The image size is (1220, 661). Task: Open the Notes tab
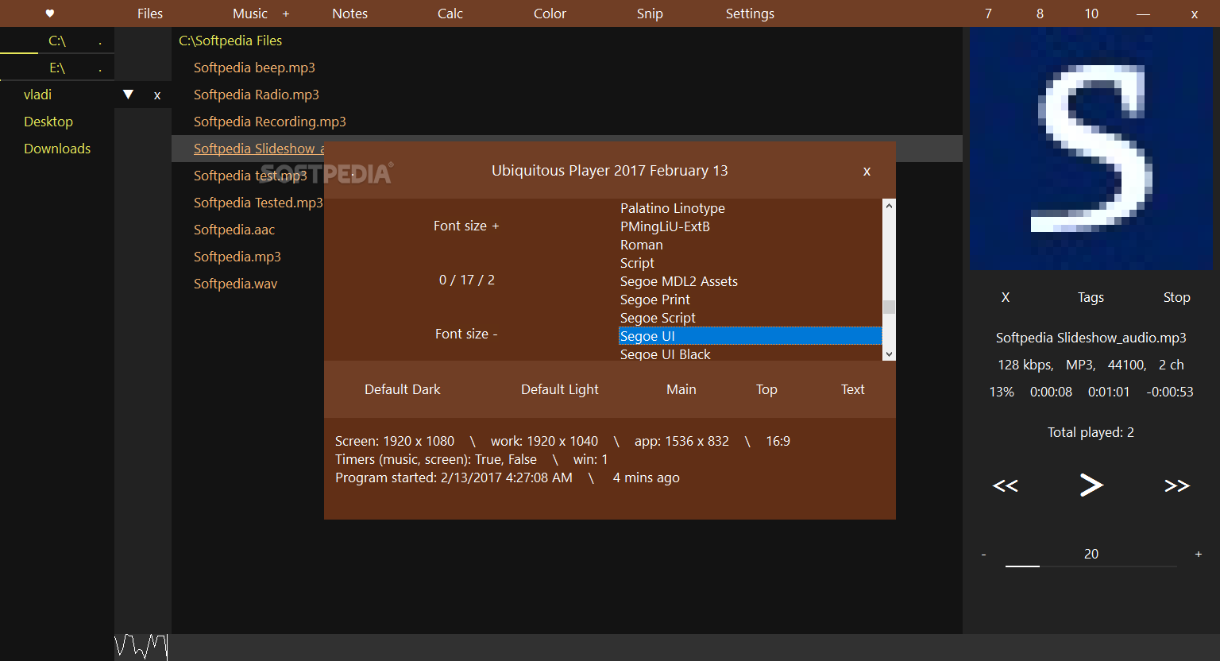coord(349,14)
